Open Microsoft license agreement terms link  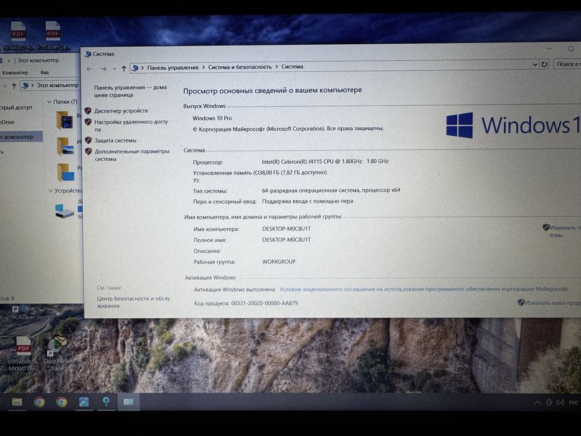424,289
